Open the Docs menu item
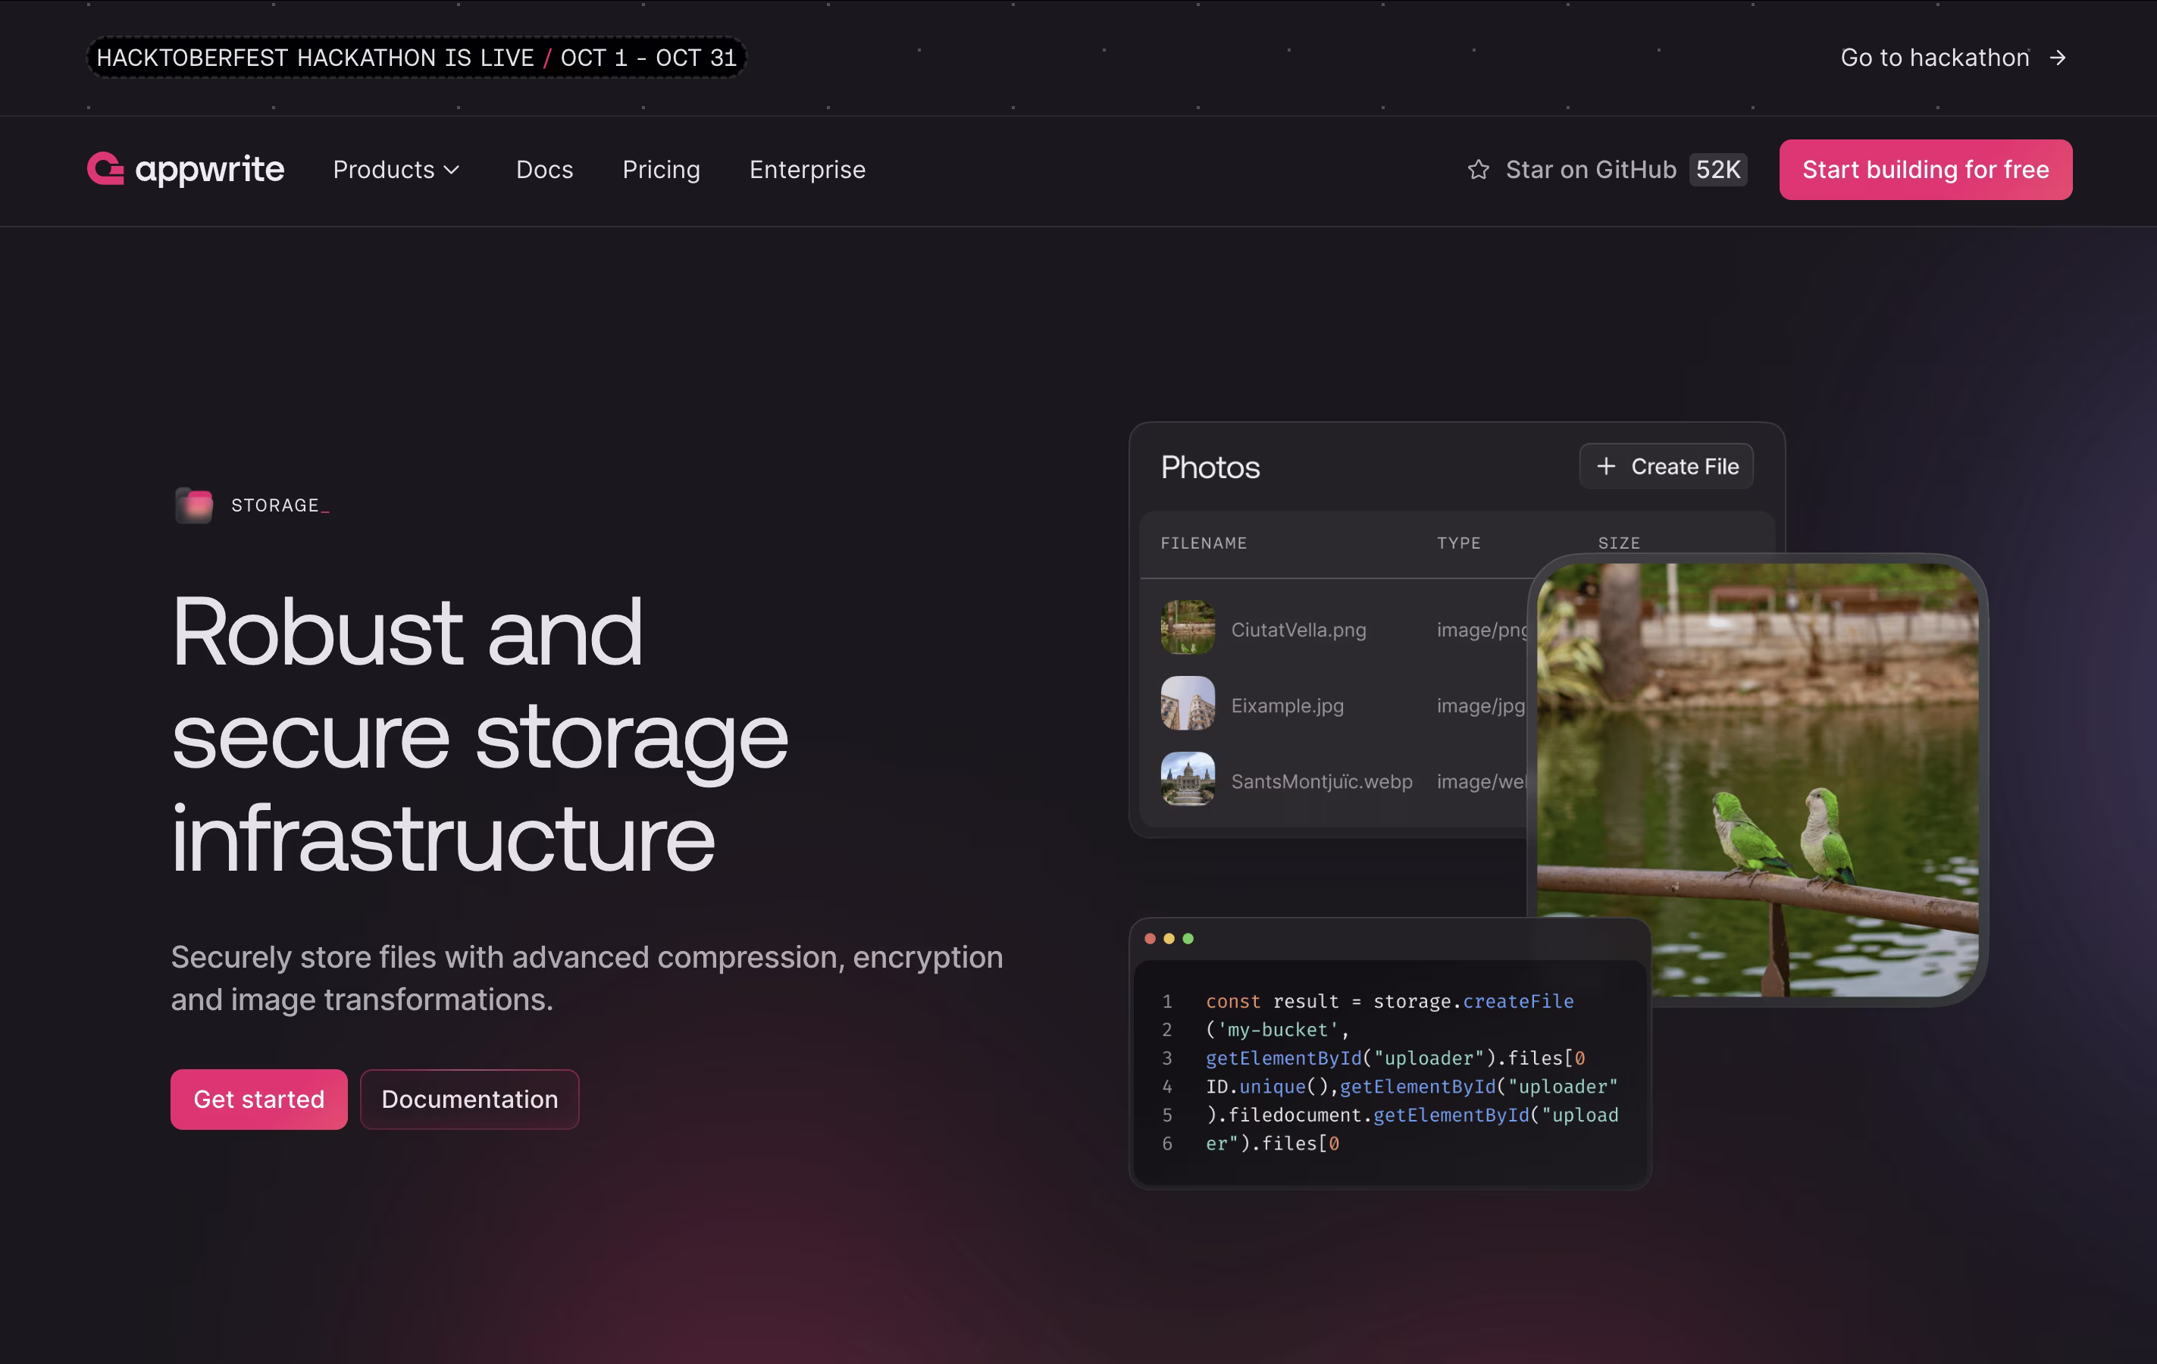Viewport: 2157px width, 1364px height. point(545,169)
